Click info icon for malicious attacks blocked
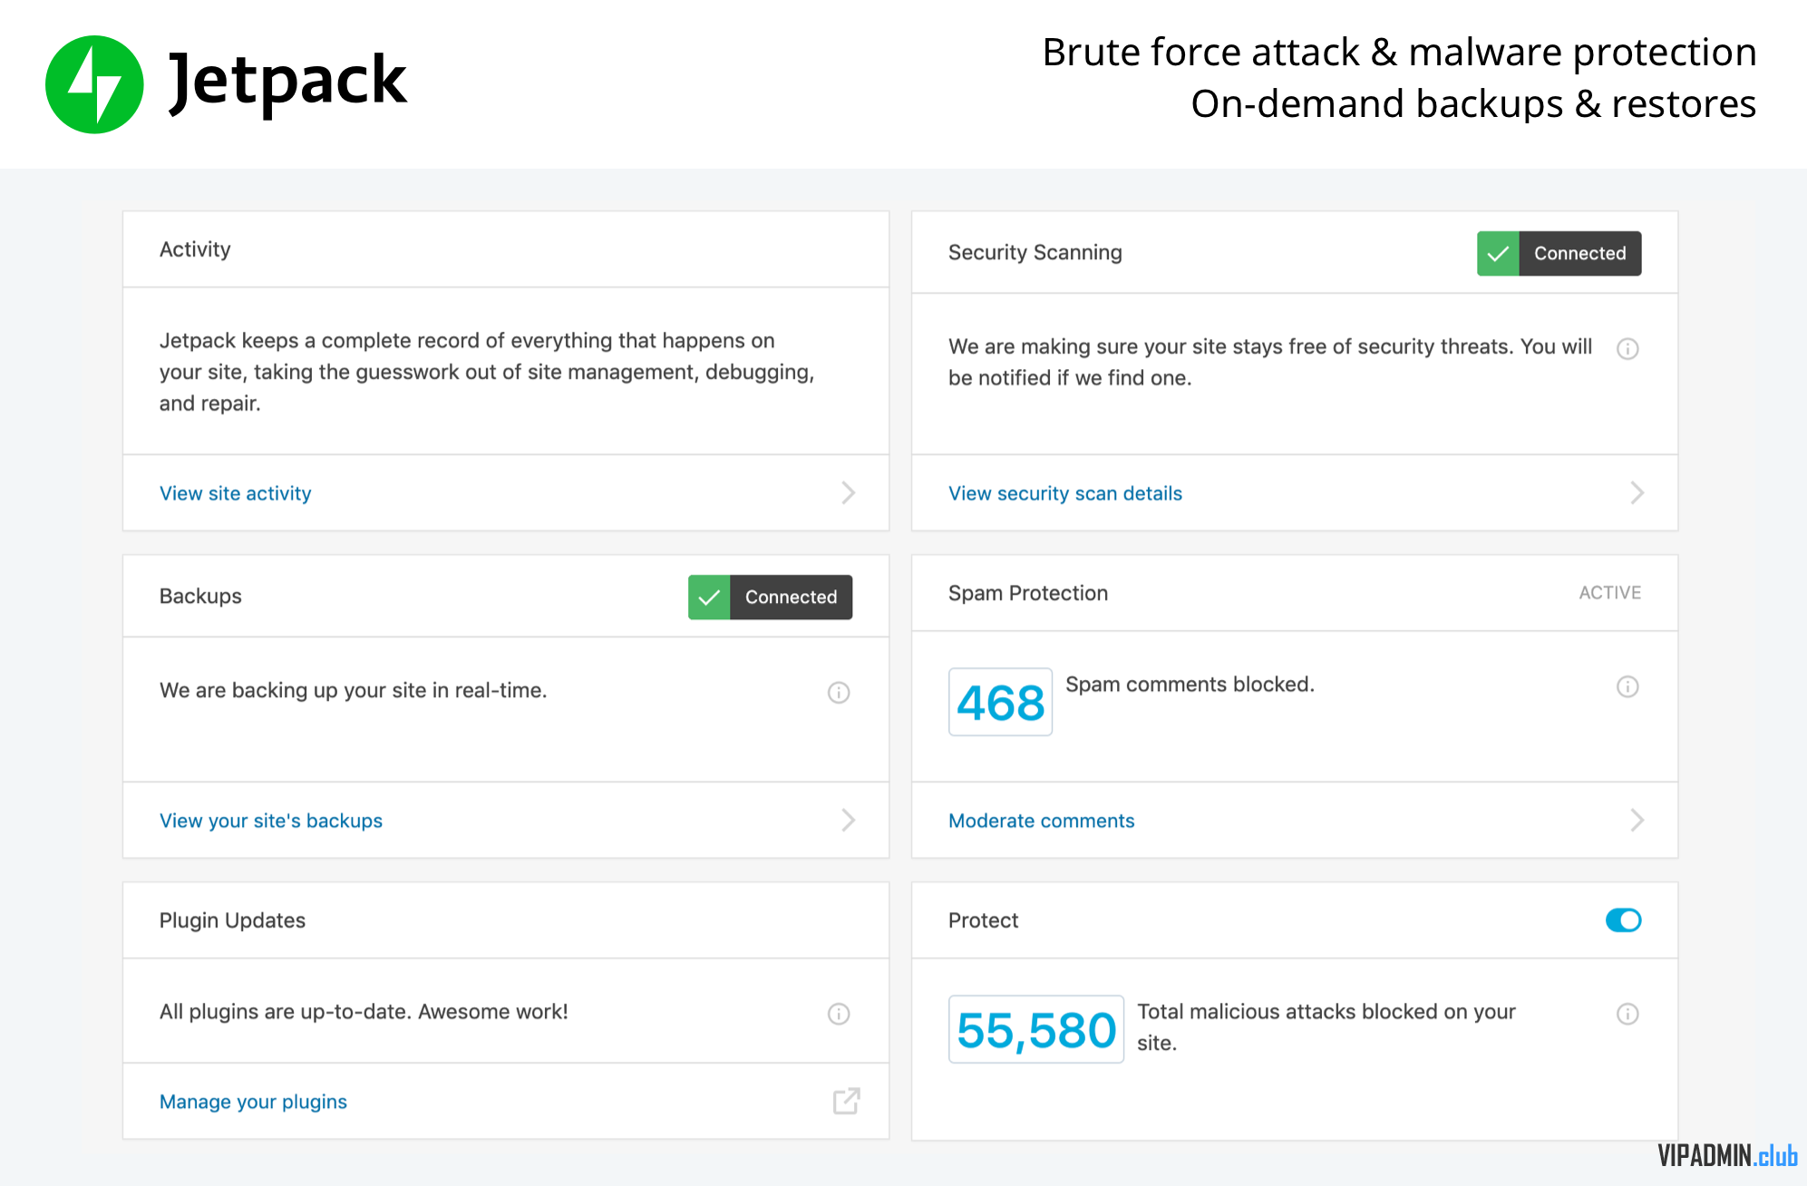The width and height of the screenshot is (1807, 1186). pyautogui.click(x=1627, y=1014)
